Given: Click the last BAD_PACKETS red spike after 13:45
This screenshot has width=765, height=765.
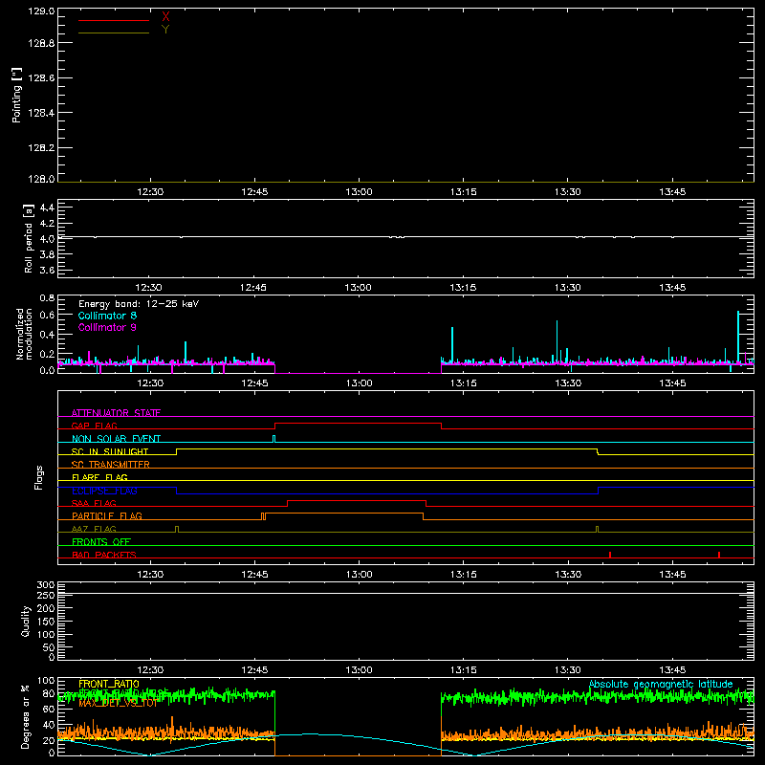Looking at the screenshot, I should coord(719,555).
